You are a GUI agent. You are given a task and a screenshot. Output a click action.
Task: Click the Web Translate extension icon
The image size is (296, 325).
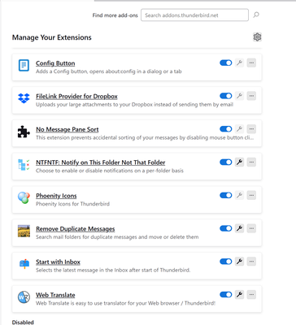pos(24,297)
